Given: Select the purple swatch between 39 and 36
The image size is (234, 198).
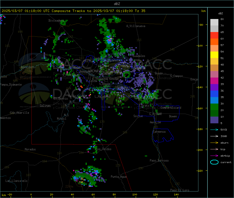Looking at the screenshot, I should coord(214,87).
